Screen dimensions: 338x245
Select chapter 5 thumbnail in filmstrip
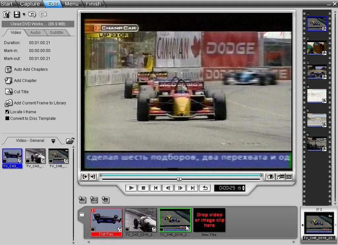317,120
